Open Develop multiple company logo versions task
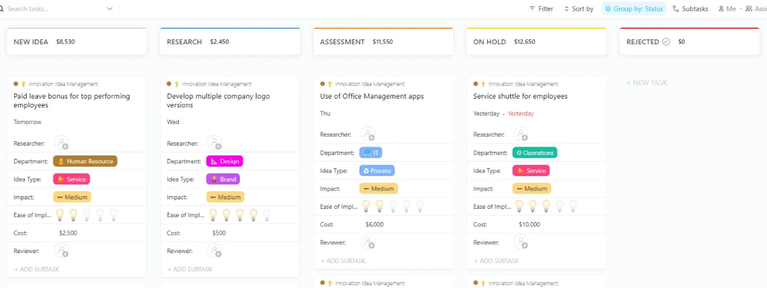This screenshot has height=288, width=767. (x=219, y=100)
